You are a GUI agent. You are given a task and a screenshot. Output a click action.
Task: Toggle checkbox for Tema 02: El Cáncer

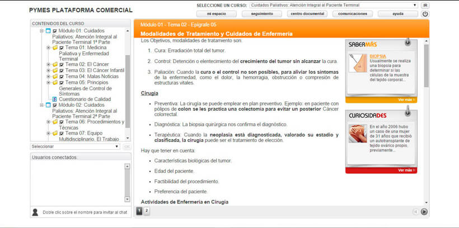[62, 65]
